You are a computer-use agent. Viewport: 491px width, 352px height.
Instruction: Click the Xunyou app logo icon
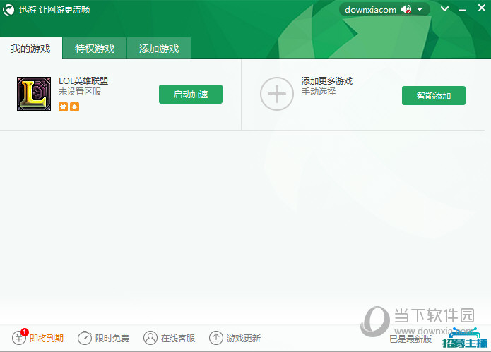pyautogui.click(x=9, y=10)
